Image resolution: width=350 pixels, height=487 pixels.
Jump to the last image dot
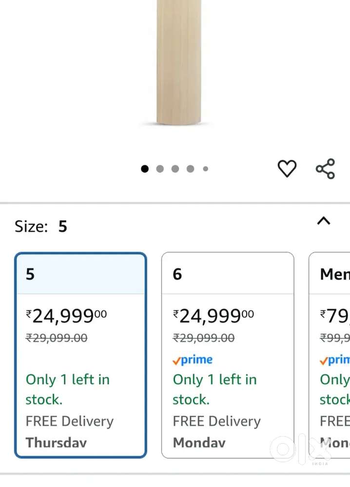click(205, 169)
